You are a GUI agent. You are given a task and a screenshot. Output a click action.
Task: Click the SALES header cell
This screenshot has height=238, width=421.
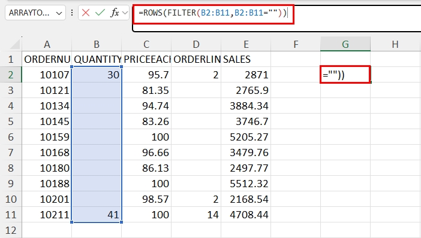click(x=246, y=59)
